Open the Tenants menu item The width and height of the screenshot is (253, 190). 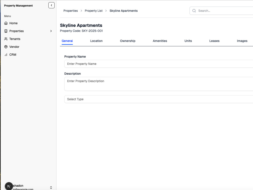(28, 39)
